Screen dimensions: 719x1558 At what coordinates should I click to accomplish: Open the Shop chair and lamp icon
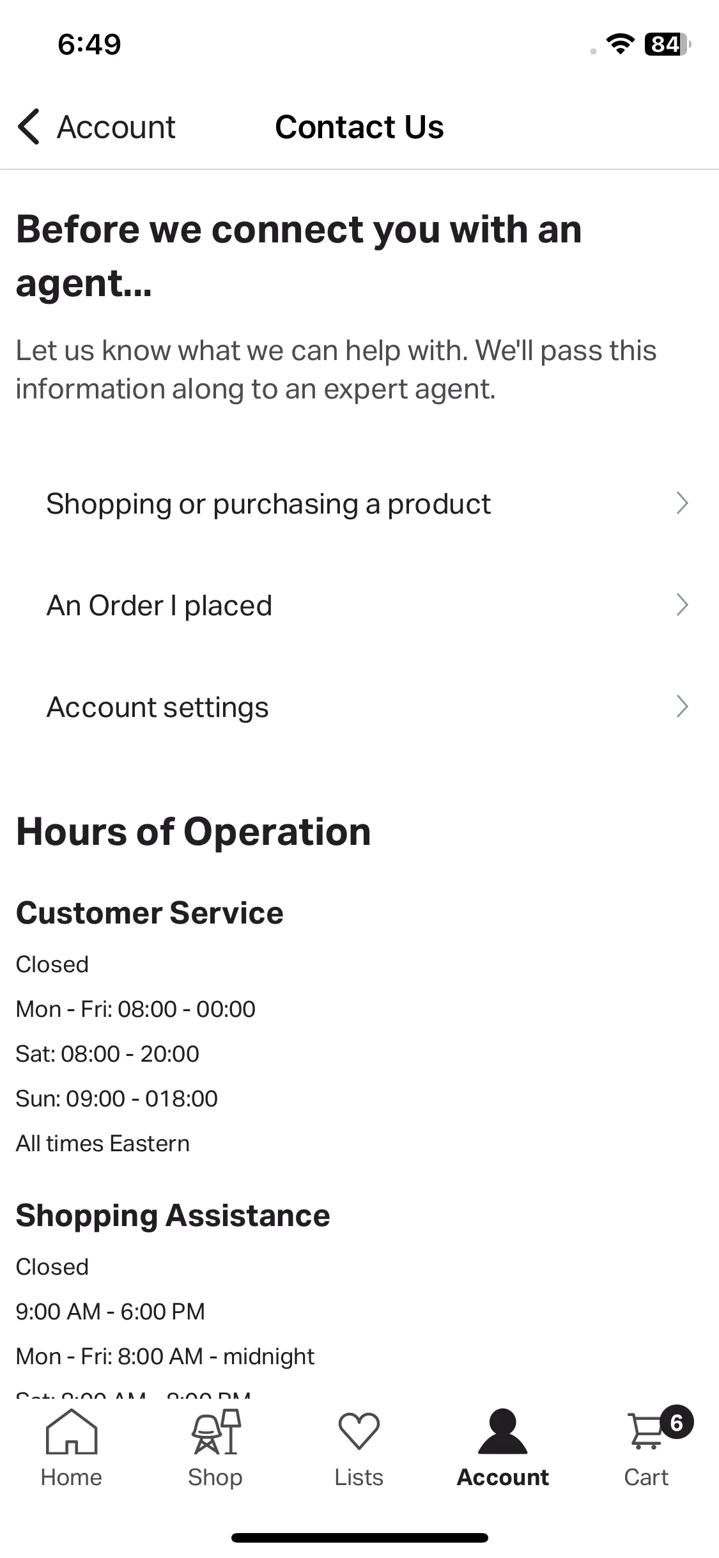[216, 1432]
